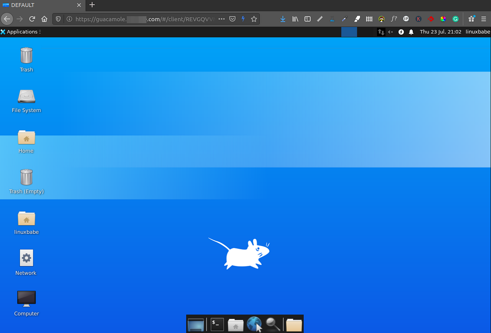Open the Firefox Library icon
This screenshot has height=333, width=491.
(x=295, y=19)
